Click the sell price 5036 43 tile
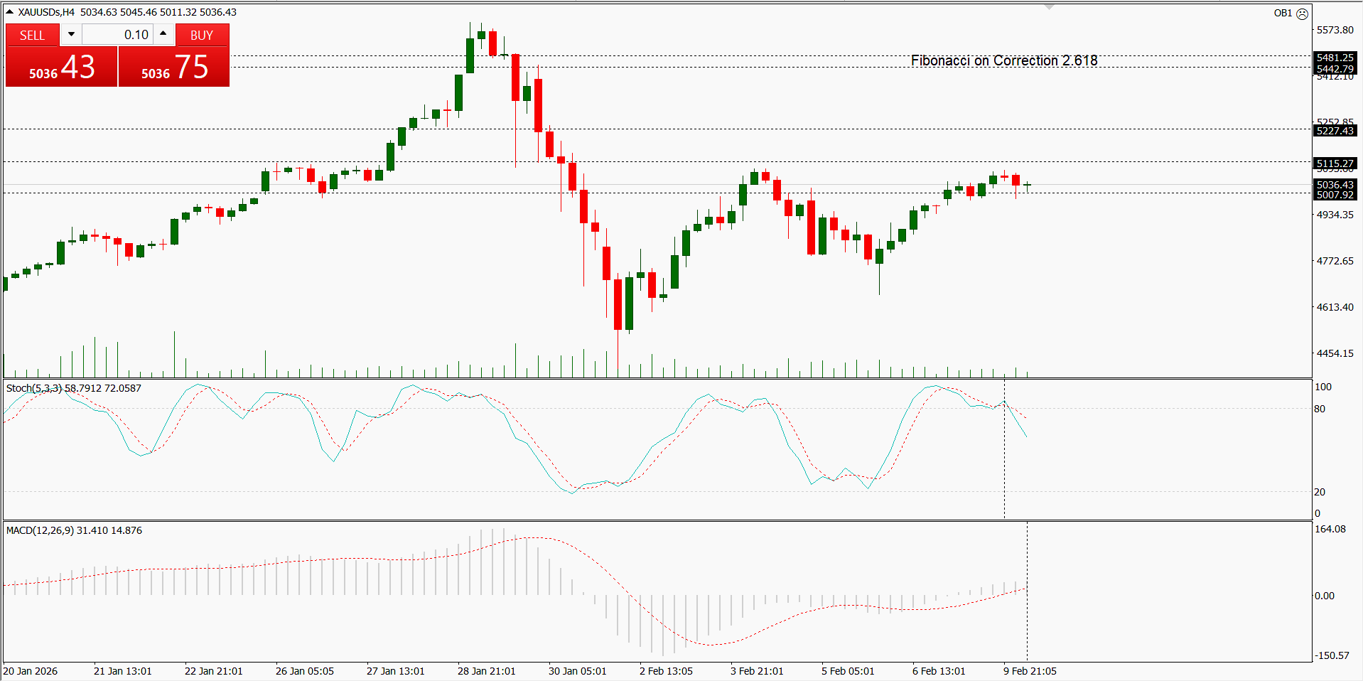The width and height of the screenshot is (1363, 681). [61, 68]
